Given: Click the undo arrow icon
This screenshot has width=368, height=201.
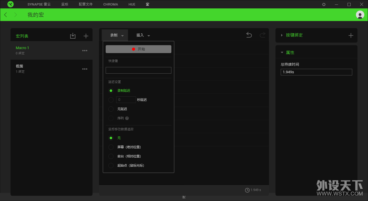Looking at the screenshot, I should pos(249,35).
